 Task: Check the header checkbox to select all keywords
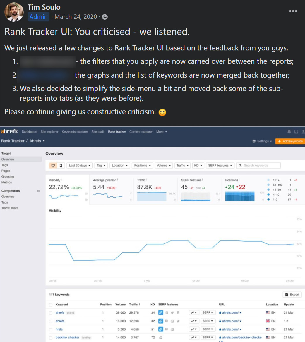51,304
